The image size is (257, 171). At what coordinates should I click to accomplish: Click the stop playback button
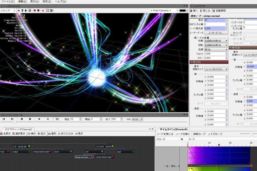(x=48, y=119)
